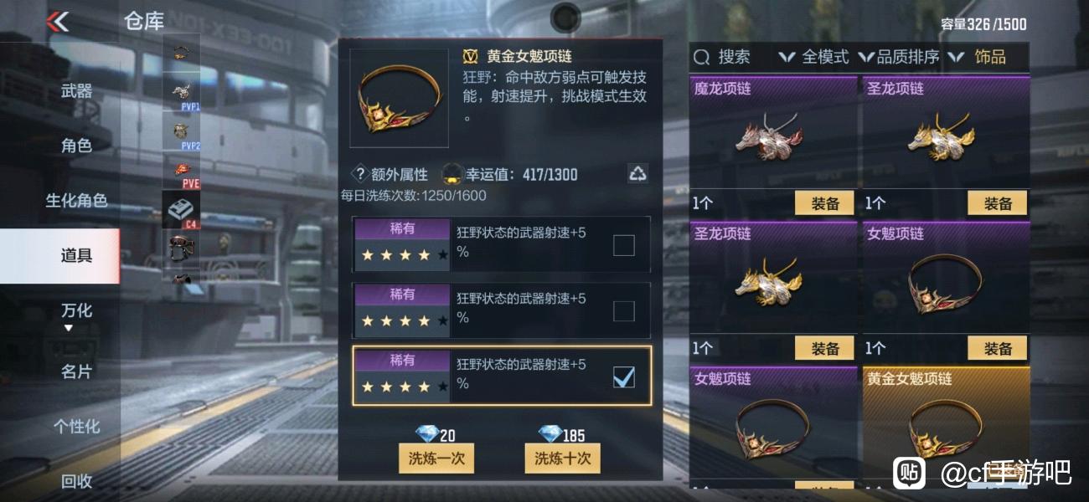Tap the magnifier search icon
1089x502 pixels.
click(702, 57)
